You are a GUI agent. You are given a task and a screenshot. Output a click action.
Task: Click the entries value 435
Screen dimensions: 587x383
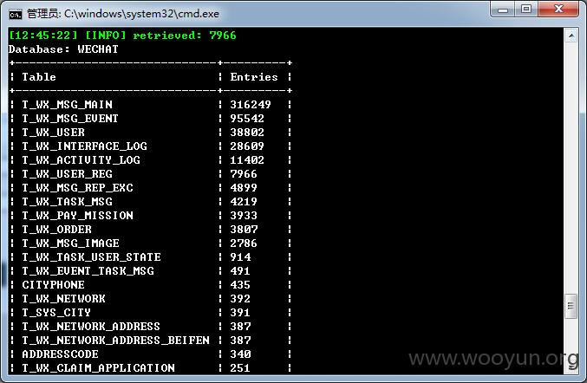click(240, 284)
